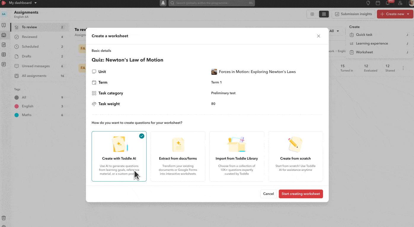Click the notifications bell showing 99+
The width and height of the screenshot is (414, 227).
pos(387,3)
